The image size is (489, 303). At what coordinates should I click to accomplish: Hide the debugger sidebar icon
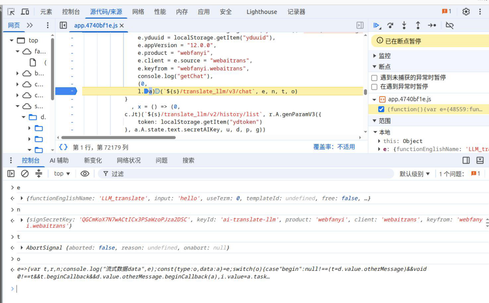pos(360,25)
